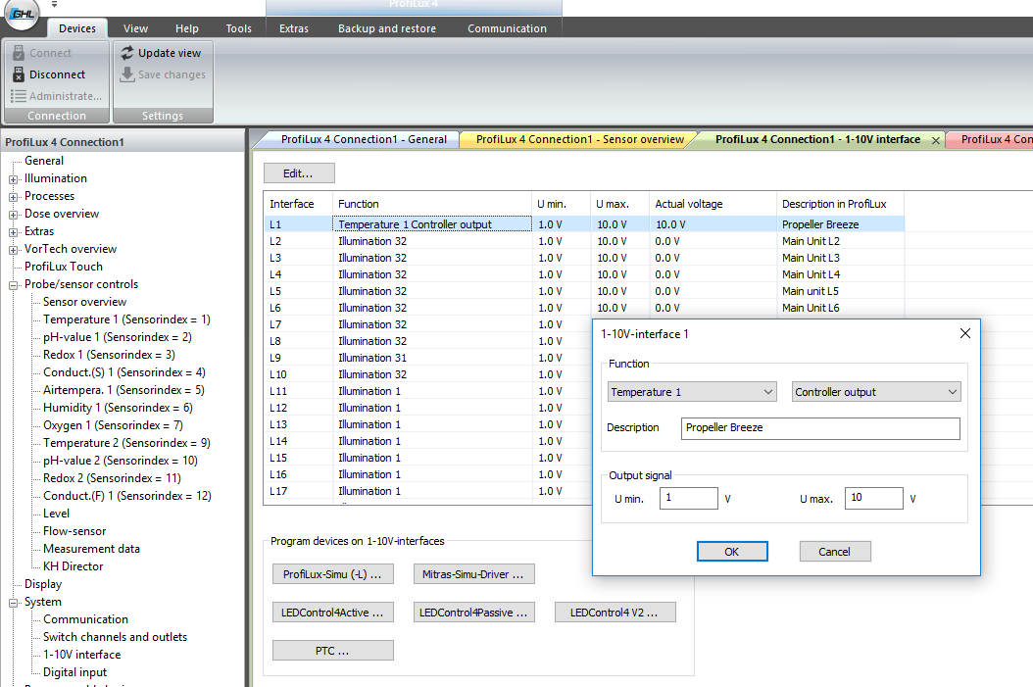Close the 1-10V-interface 1 dialog
Image resolution: width=1033 pixels, height=687 pixels.
click(965, 333)
